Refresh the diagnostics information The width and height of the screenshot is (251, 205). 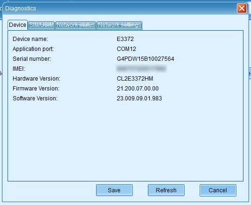[x=166, y=190]
